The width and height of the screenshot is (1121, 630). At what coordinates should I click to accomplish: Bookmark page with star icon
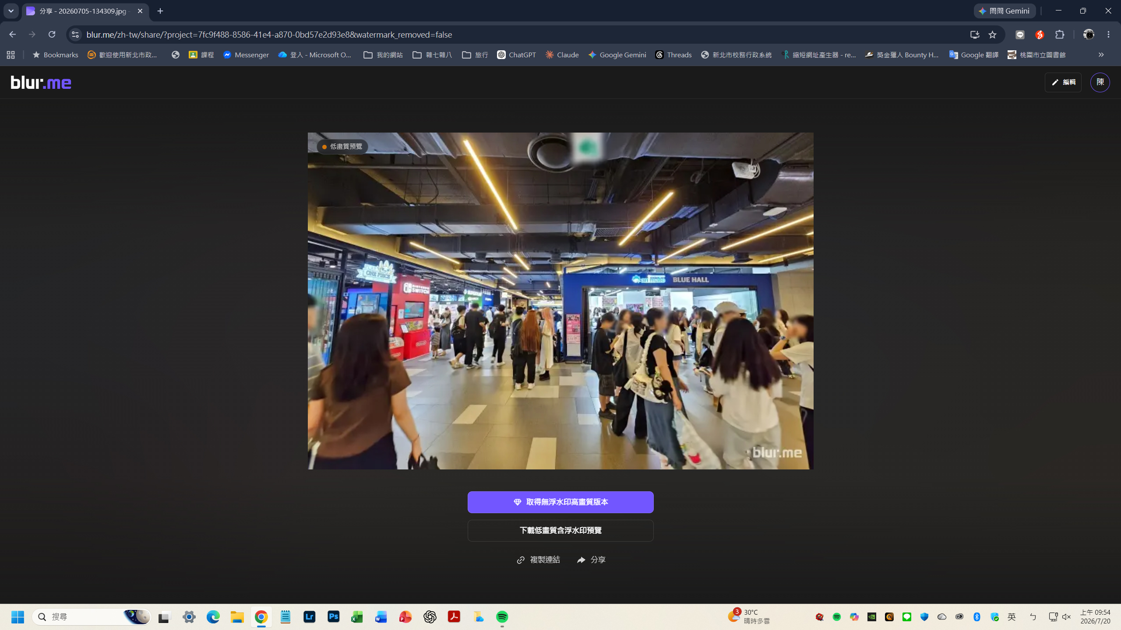[992, 35]
